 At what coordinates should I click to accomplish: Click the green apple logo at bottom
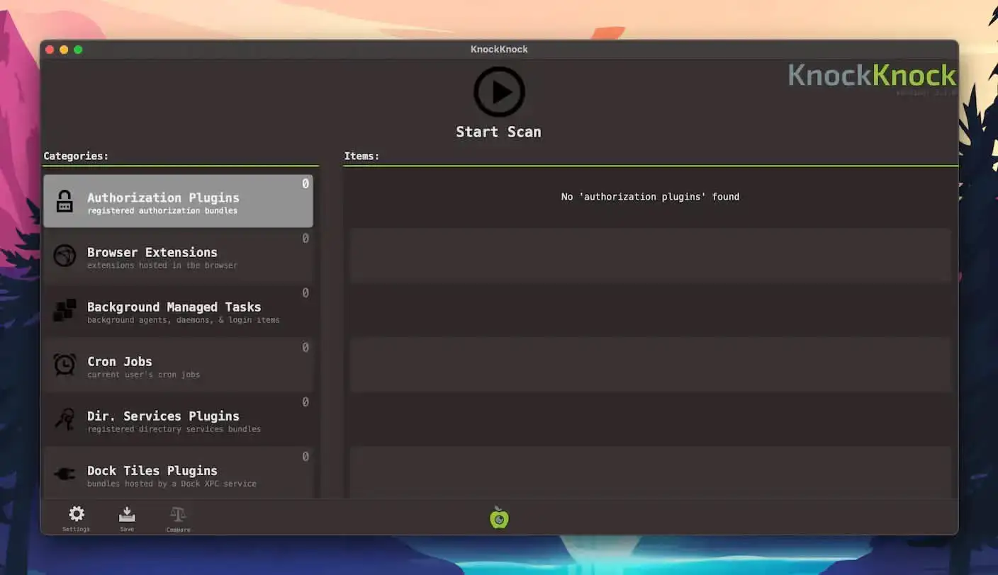coord(499,518)
